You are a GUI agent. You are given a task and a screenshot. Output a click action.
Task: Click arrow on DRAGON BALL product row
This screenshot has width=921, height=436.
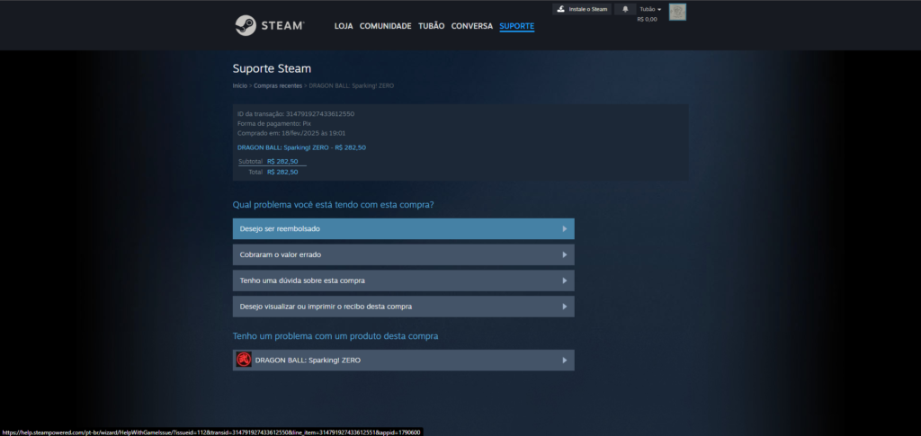565,360
